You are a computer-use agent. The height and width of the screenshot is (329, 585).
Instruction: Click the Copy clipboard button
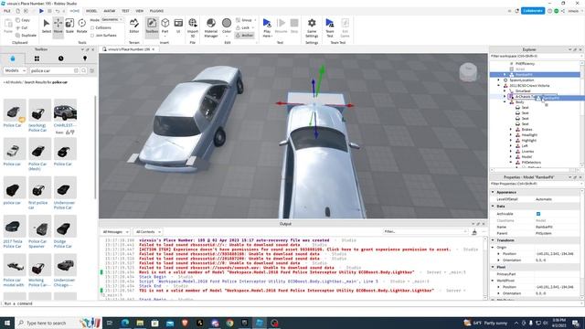point(23,20)
